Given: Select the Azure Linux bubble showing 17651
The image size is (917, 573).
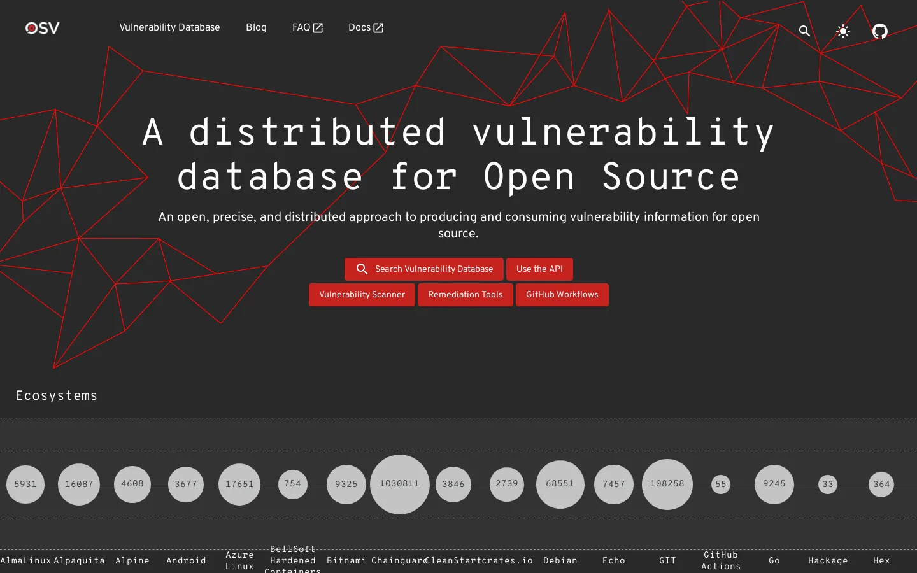Looking at the screenshot, I should coord(239,485).
